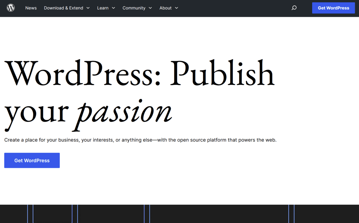Open the search using the magnifier icon
Screen dimensions: 359x223
pos(294,8)
